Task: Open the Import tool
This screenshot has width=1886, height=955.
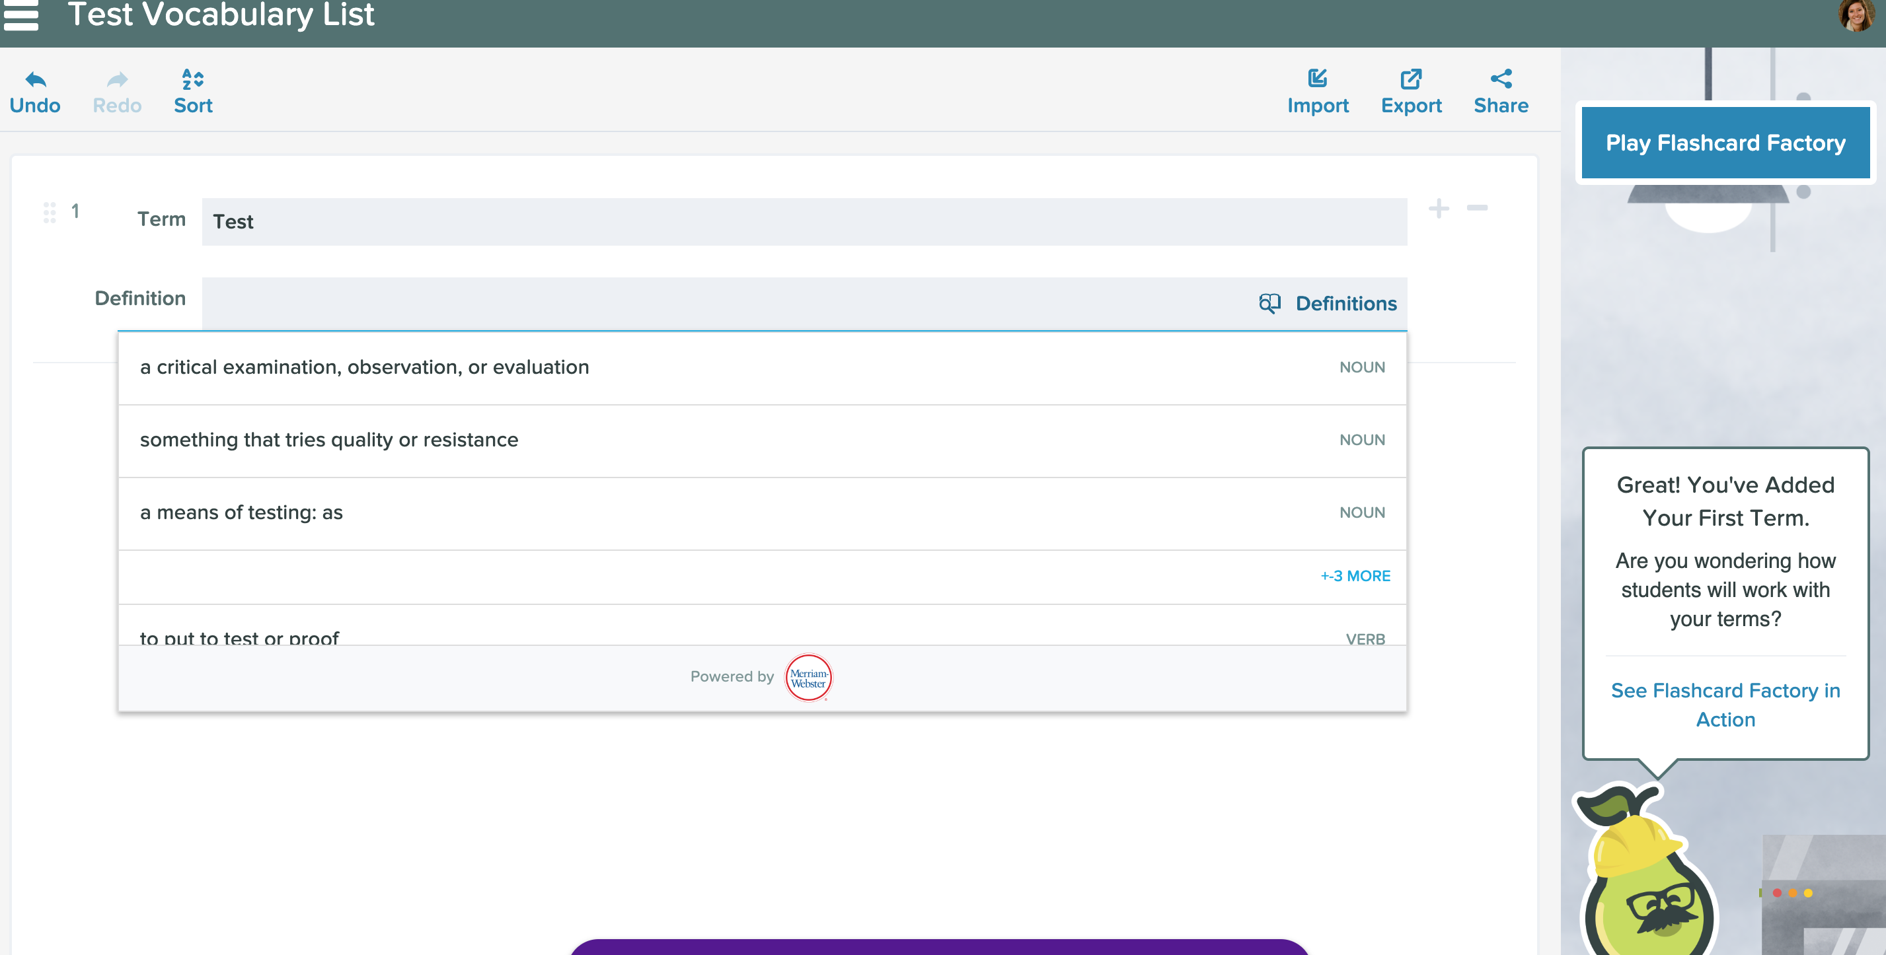Action: pos(1317,92)
